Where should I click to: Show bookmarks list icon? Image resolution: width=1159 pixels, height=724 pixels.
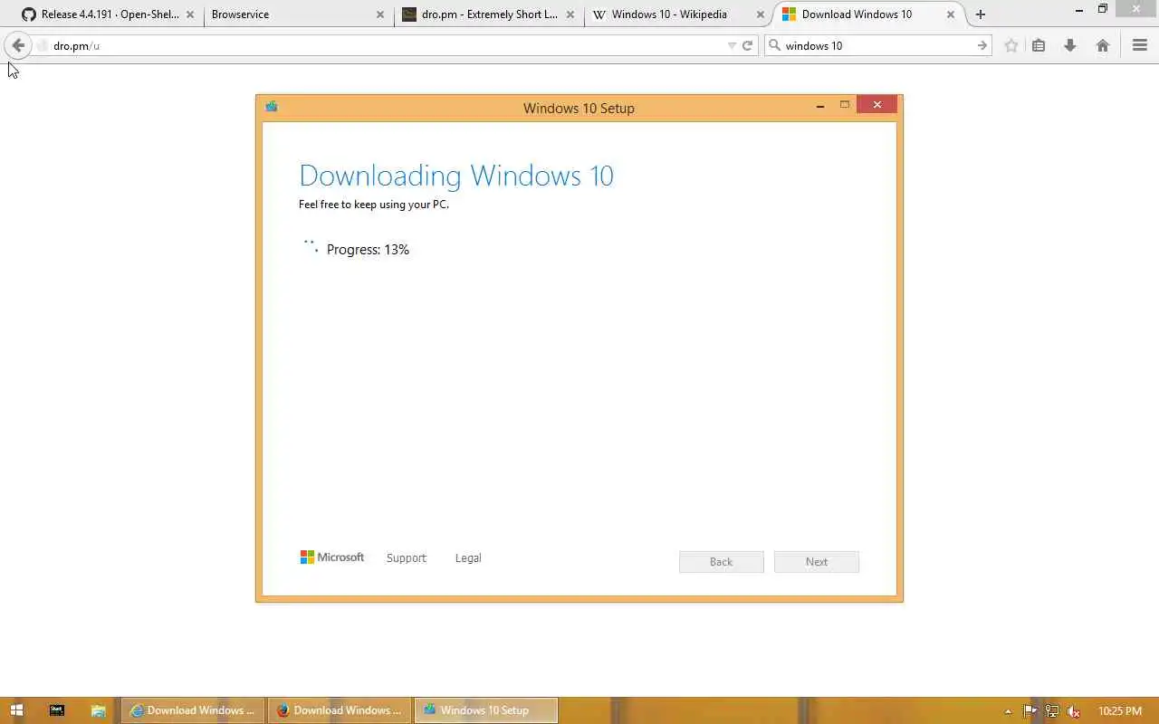[x=1039, y=45]
